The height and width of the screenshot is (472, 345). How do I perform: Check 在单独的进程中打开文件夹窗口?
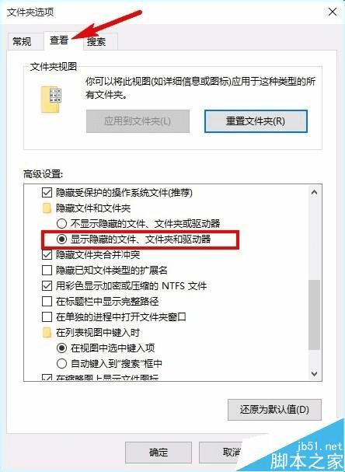pyautogui.click(x=47, y=317)
